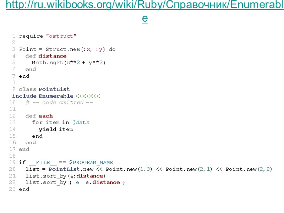Image resolution: width=284 pixels, height=213 pixels.
Task: Click the 'yield item' line
Action: [56, 129]
